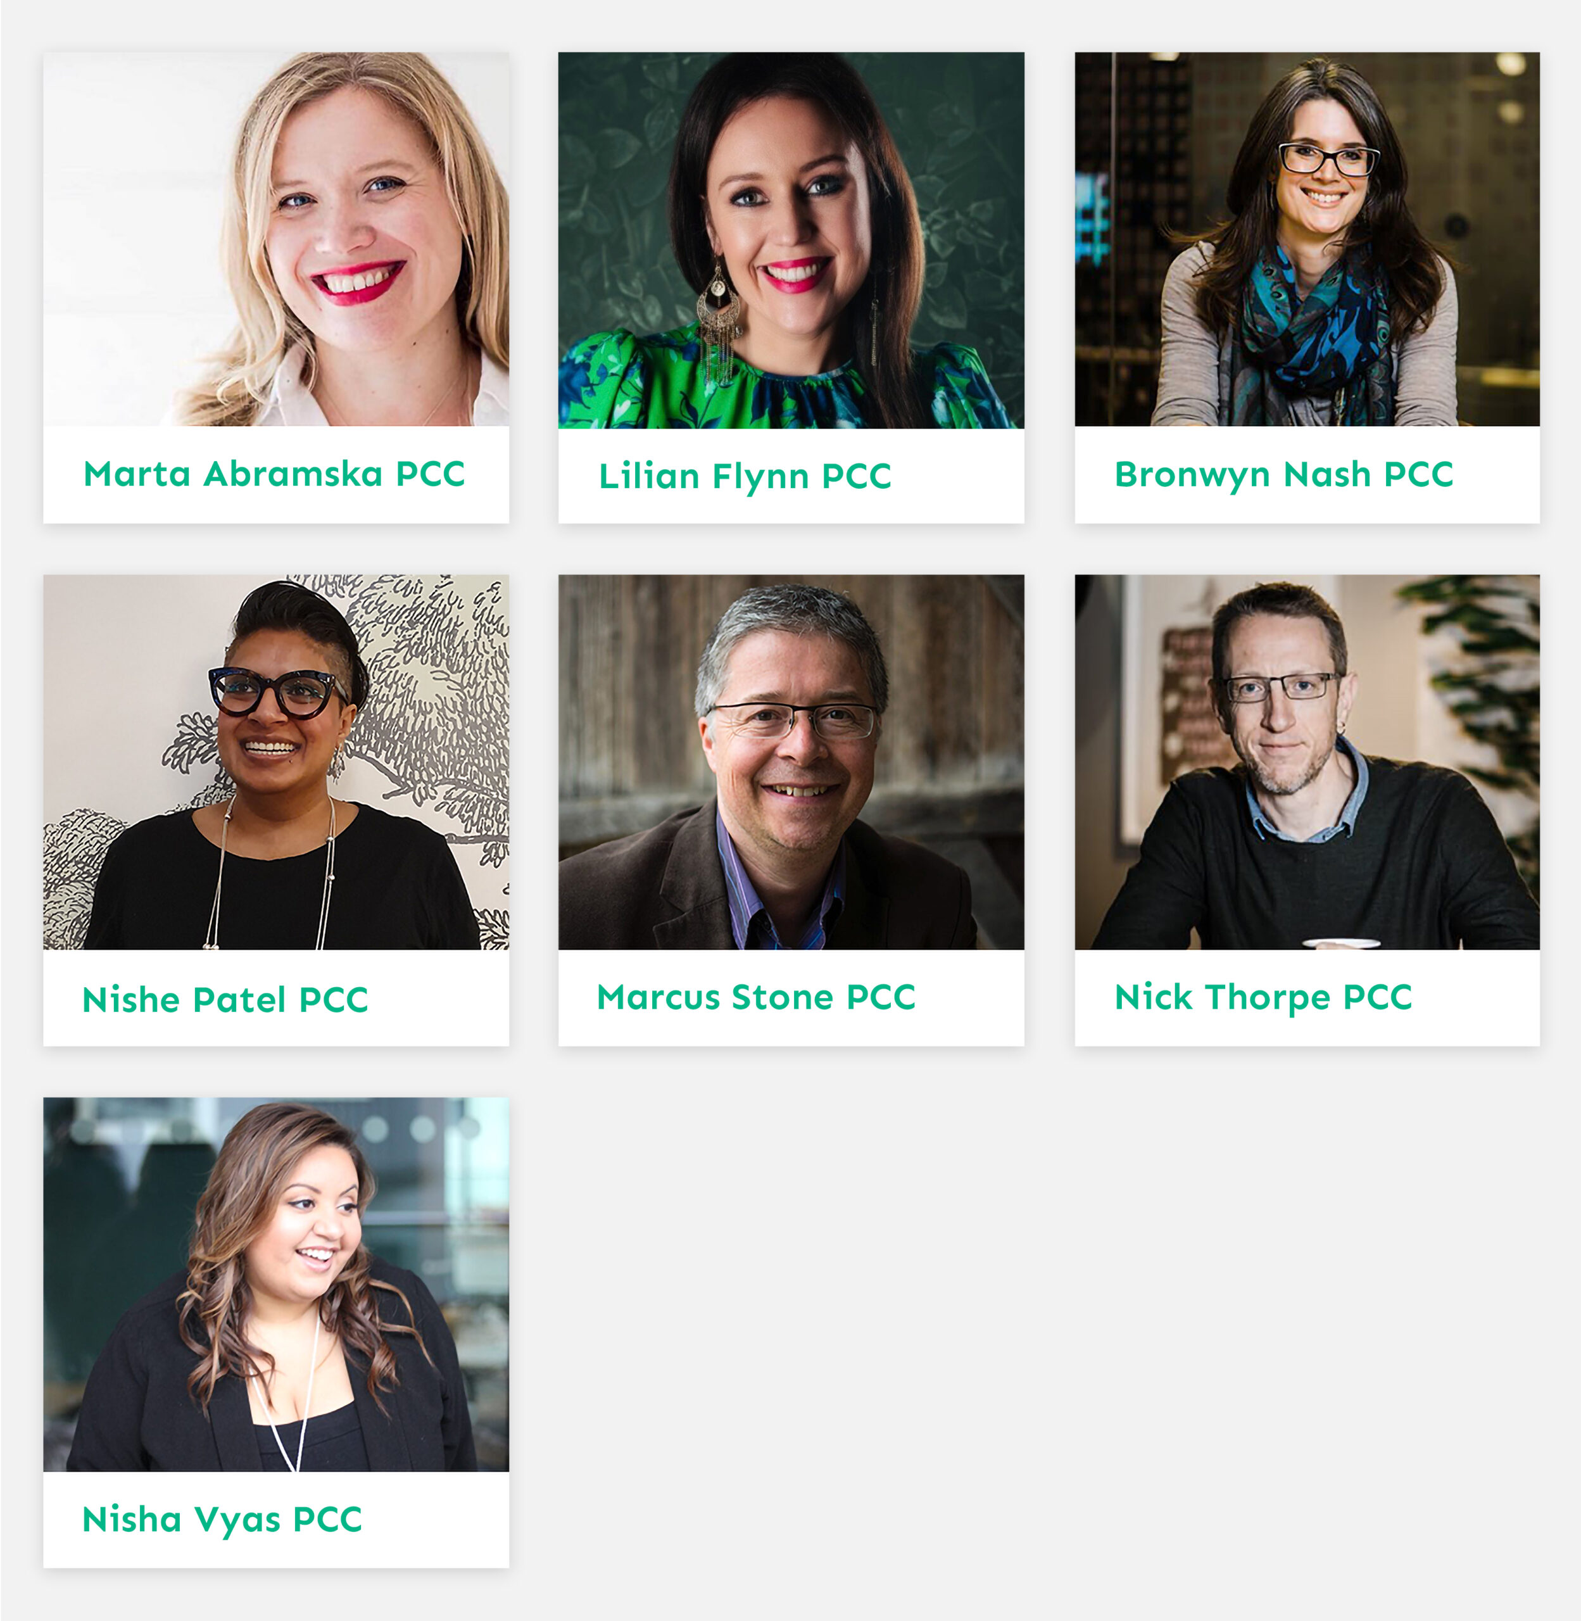Click the Nisha Vyas PCC name link
Viewport: 1581px width, 1621px height.
(x=222, y=1520)
